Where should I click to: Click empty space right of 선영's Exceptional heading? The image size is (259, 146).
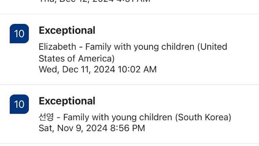(x=175, y=101)
